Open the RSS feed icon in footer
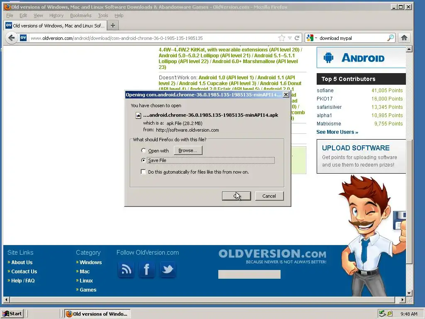This screenshot has height=319, width=425. [126, 269]
